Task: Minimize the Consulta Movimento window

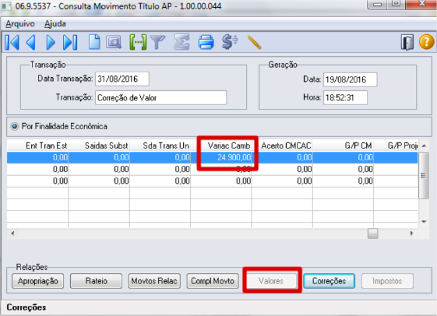Action: pos(377,4)
